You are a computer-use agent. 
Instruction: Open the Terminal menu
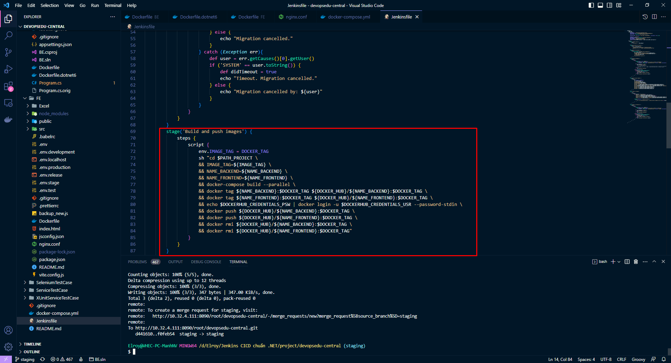pyautogui.click(x=113, y=5)
